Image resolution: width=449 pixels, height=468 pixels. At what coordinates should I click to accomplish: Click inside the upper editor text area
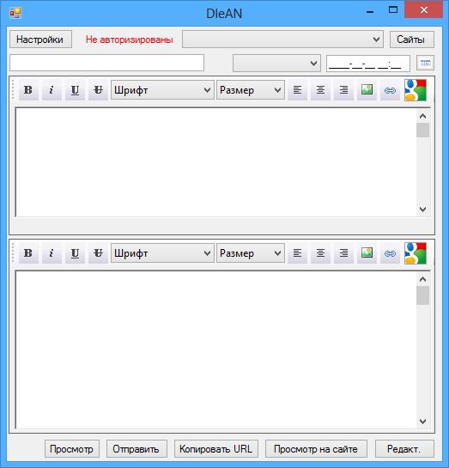click(x=215, y=161)
